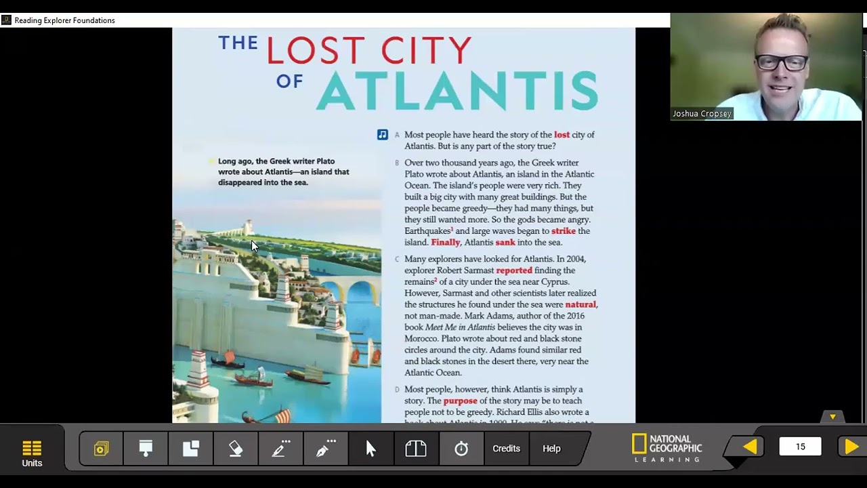
Task: Click the page number field showing 15
Action: click(x=801, y=447)
